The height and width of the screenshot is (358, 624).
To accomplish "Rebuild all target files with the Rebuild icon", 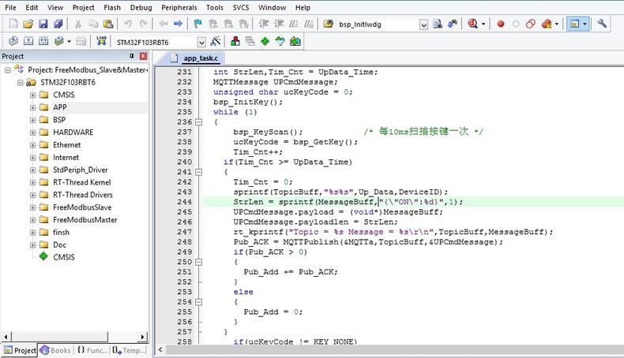I will (43, 41).
